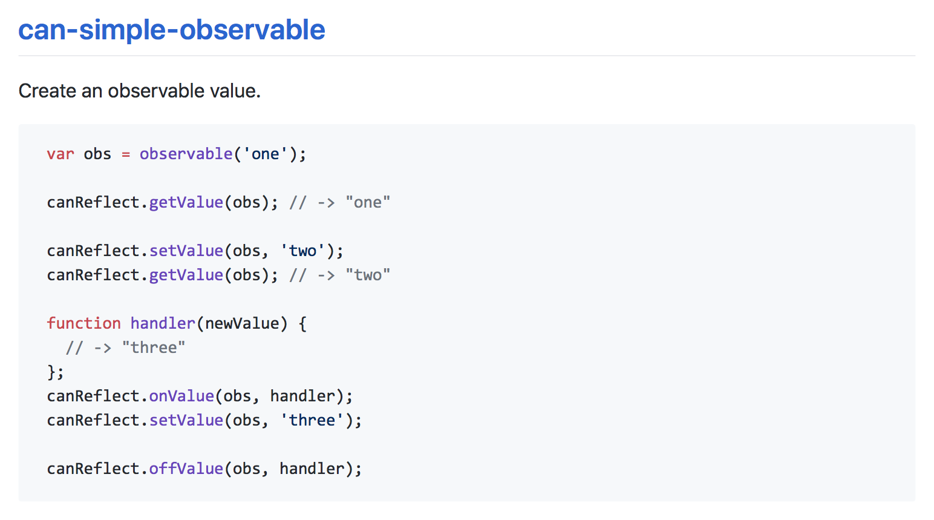Click the first getValue call
Viewport: 934px width, 520px height.
[x=186, y=202]
